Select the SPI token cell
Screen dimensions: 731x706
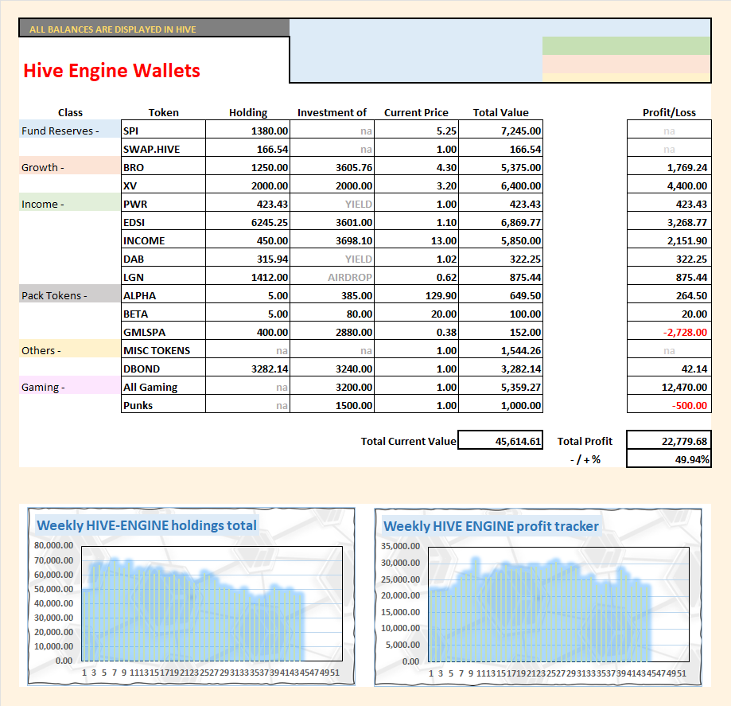coord(163,129)
